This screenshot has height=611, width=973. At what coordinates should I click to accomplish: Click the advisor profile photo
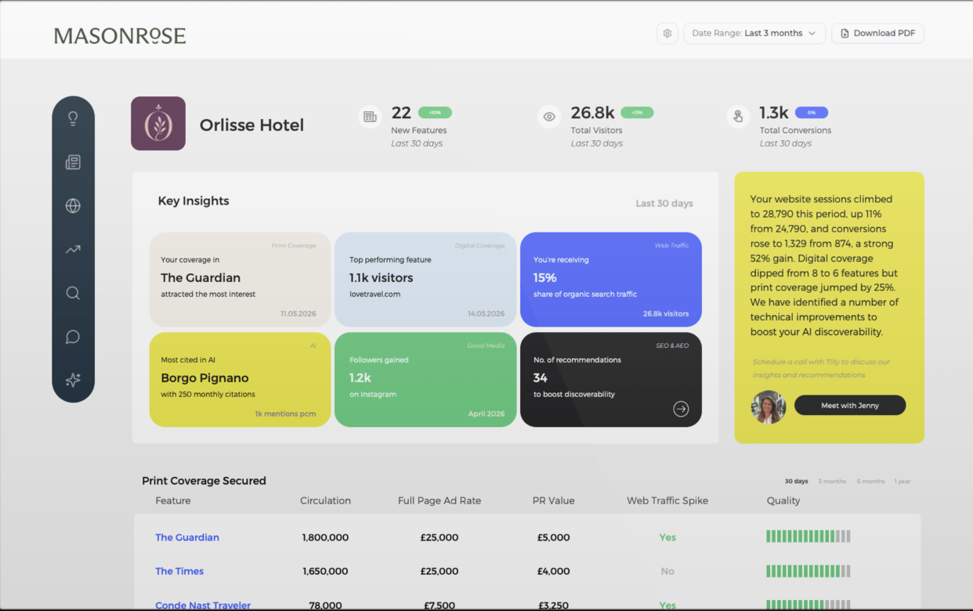click(x=769, y=407)
